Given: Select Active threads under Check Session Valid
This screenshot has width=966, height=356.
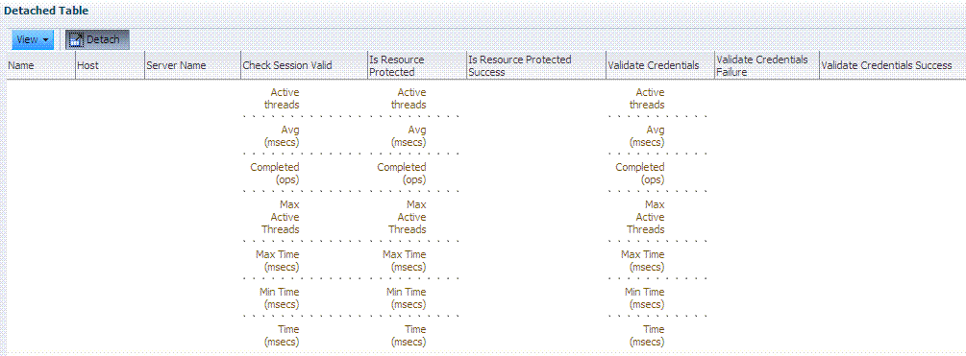Looking at the screenshot, I should (283, 99).
